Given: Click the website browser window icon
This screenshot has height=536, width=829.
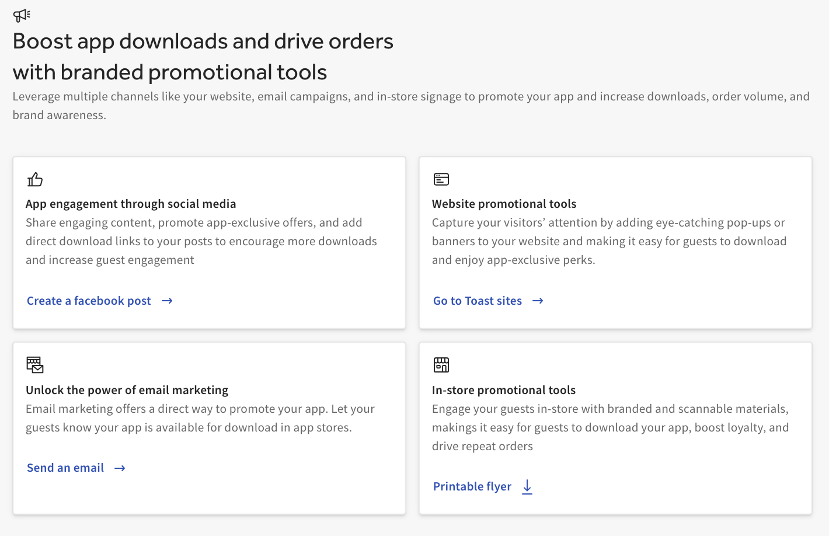Looking at the screenshot, I should pyautogui.click(x=441, y=179).
